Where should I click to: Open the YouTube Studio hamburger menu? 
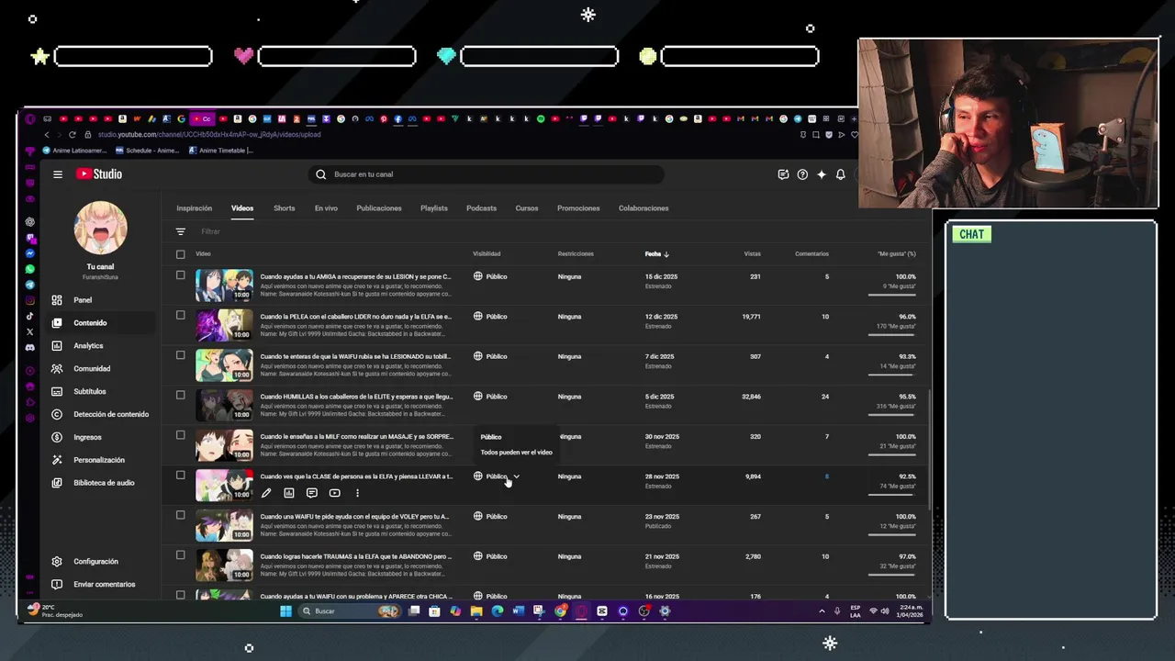pos(58,174)
